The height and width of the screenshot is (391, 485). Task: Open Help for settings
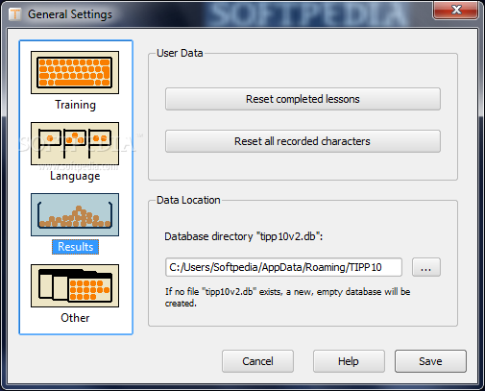(349, 361)
